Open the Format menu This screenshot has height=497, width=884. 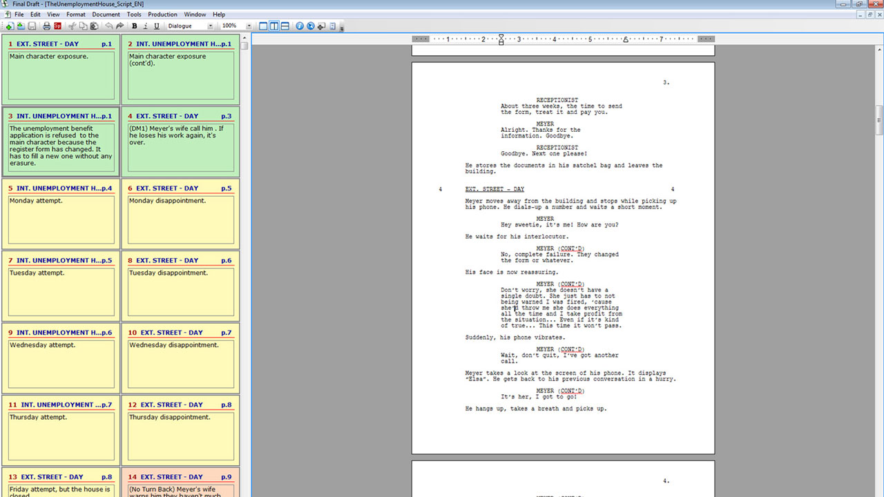click(x=76, y=14)
